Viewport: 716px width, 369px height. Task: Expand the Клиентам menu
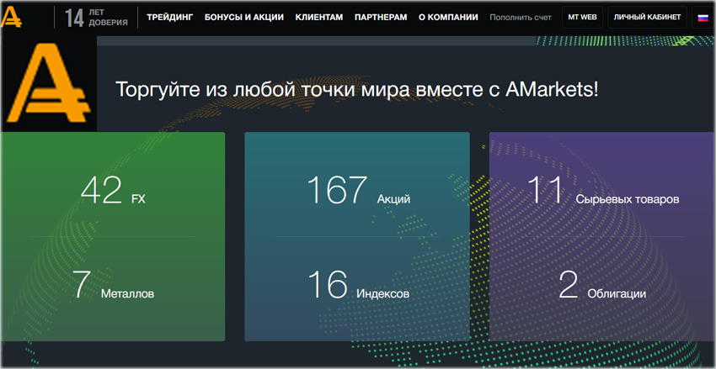(318, 17)
